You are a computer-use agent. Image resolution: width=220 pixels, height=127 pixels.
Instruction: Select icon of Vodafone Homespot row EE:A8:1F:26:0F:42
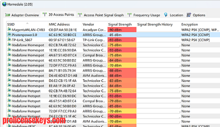[x=9, y=86]
